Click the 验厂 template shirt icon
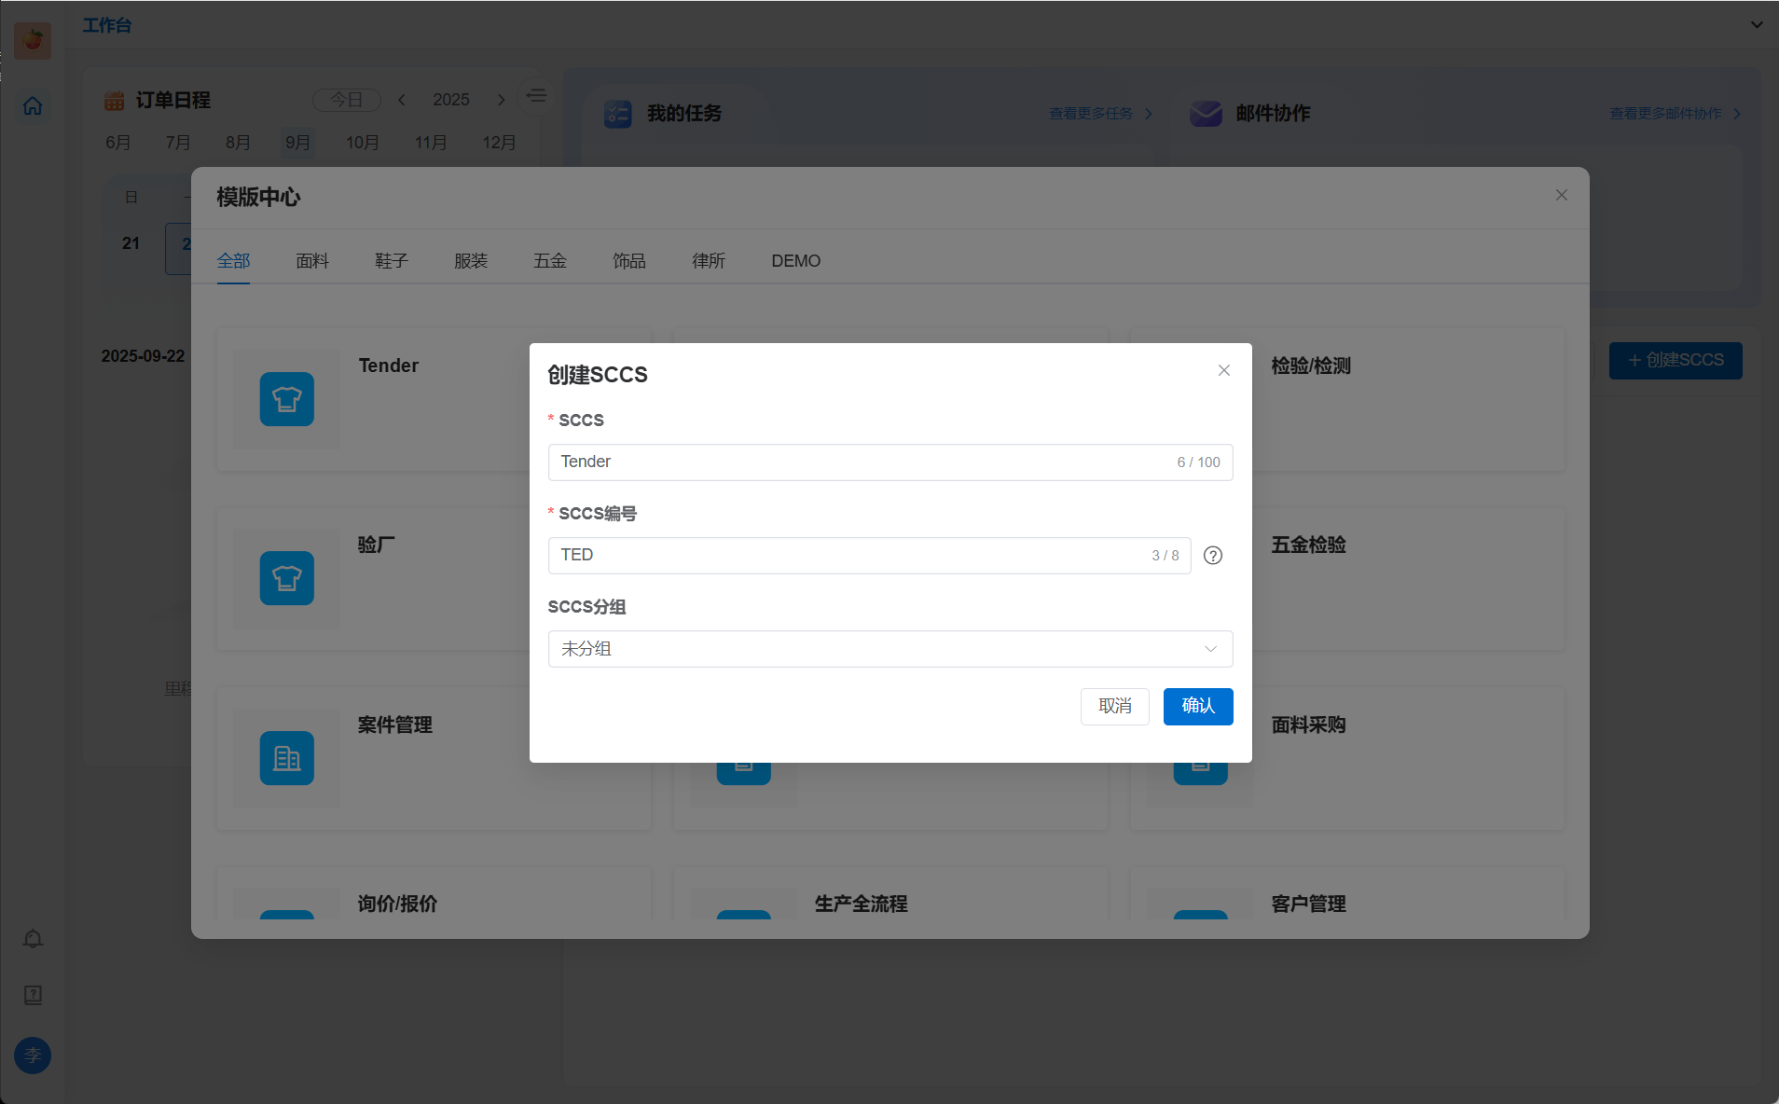The image size is (1779, 1104). point(286,578)
